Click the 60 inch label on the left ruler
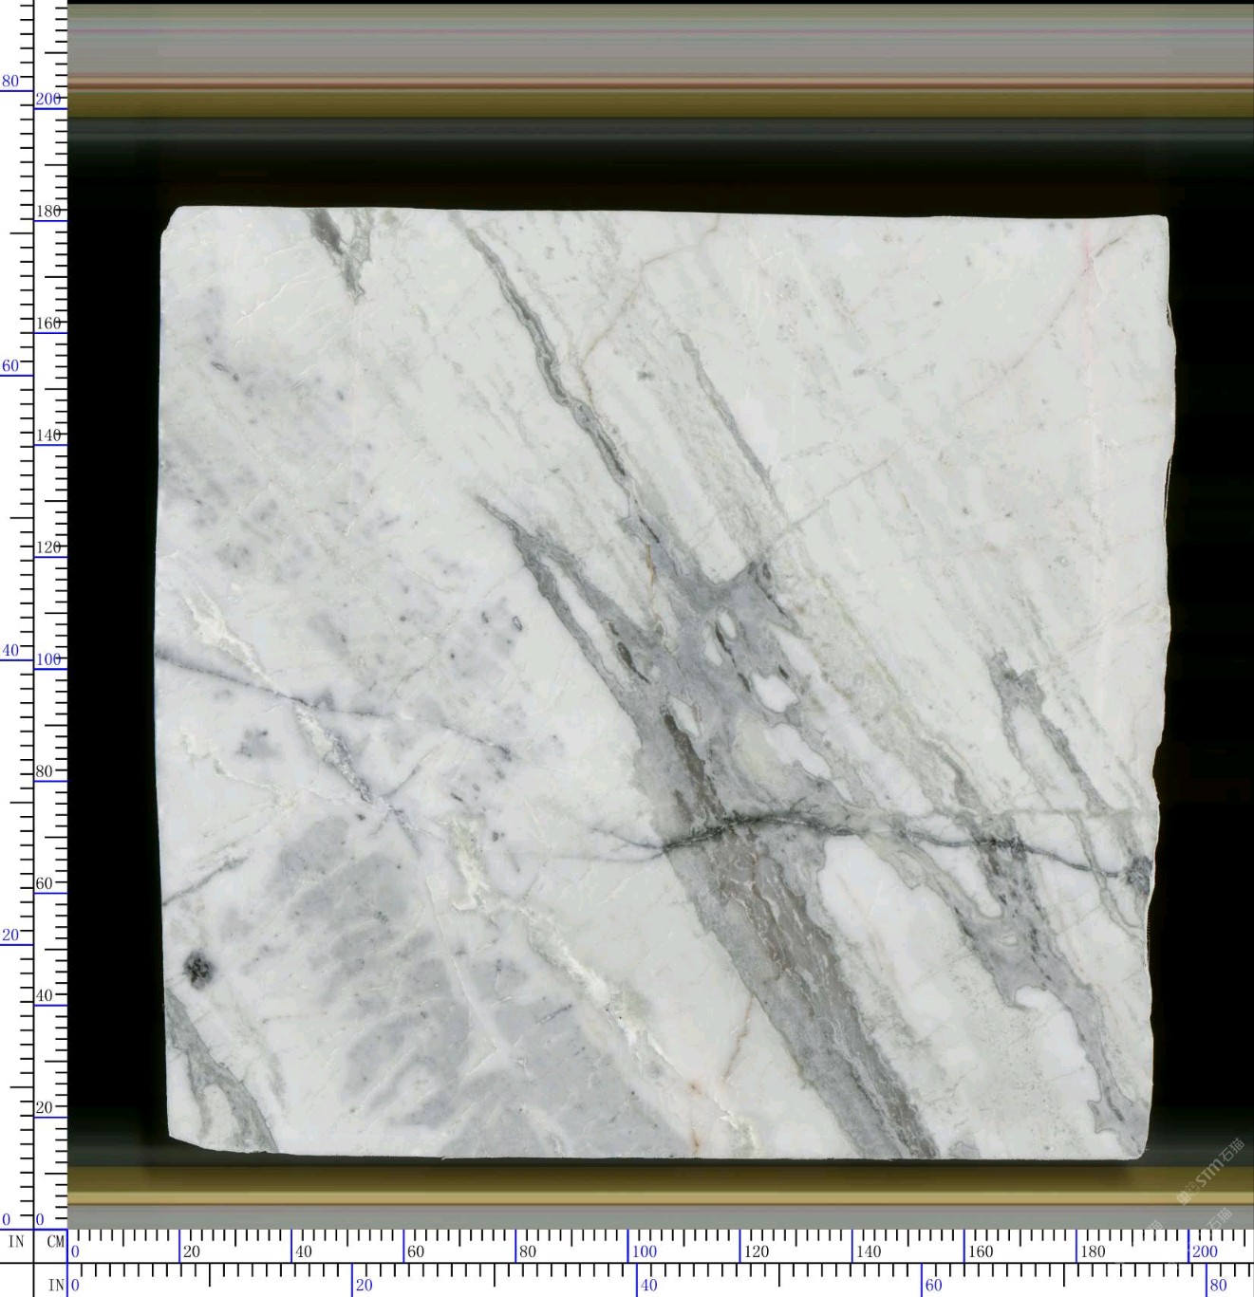1254x1297 pixels. pos(9,366)
